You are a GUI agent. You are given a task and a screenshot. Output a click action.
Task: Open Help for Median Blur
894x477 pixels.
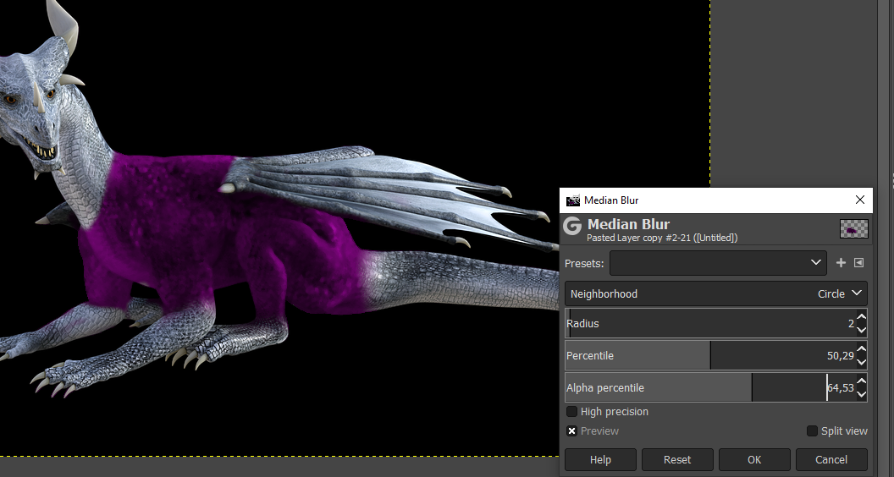point(600,459)
